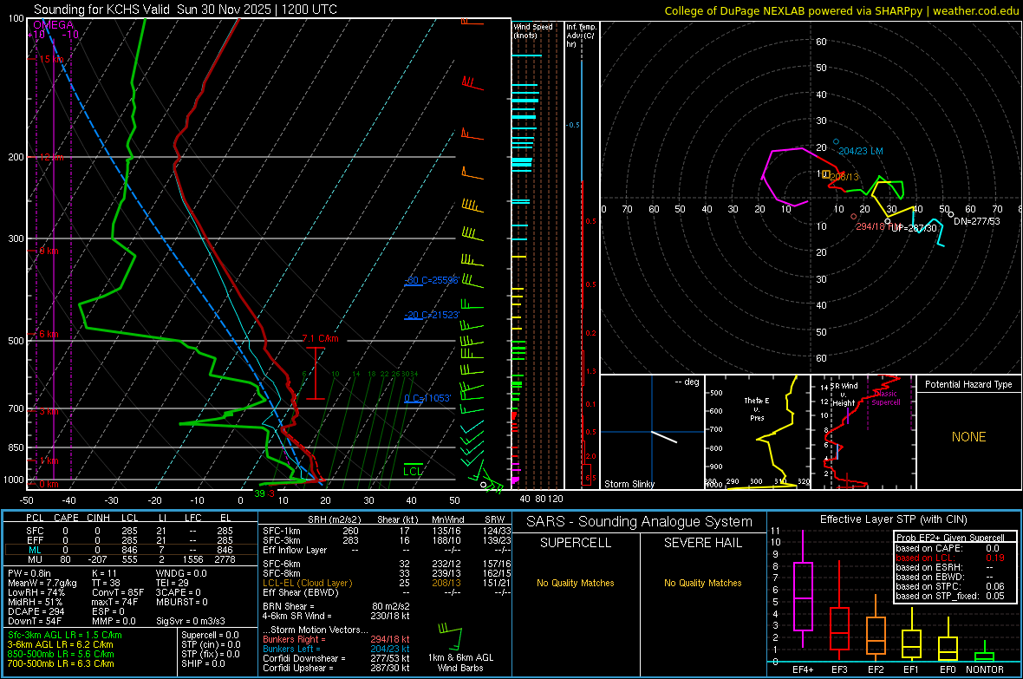Click the 'MeanW = 7.7g/kg' value
1023x679 pixels.
pyautogui.click(x=42, y=583)
